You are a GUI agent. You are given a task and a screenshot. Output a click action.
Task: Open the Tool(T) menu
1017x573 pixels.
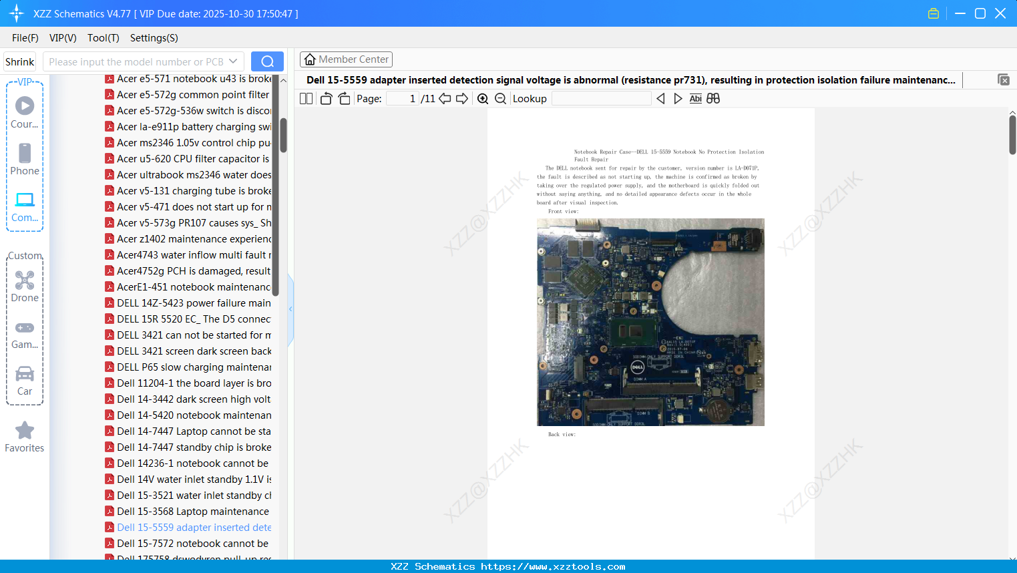pyautogui.click(x=104, y=38)
